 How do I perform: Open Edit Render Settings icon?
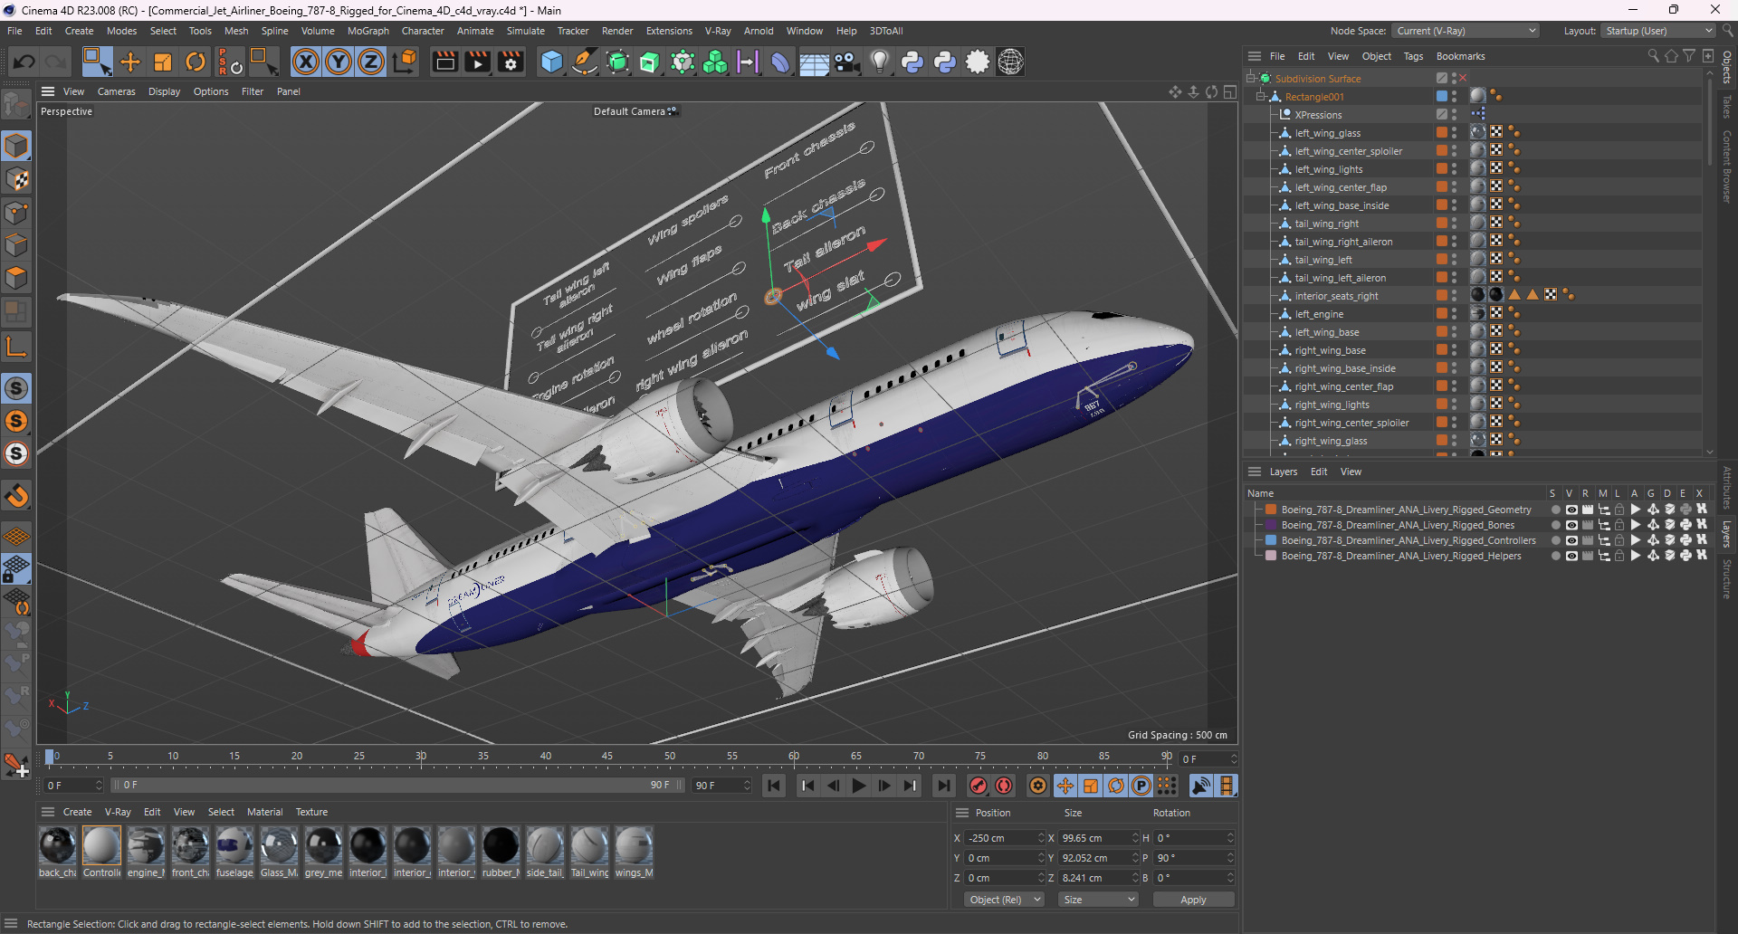coord(511,62)
